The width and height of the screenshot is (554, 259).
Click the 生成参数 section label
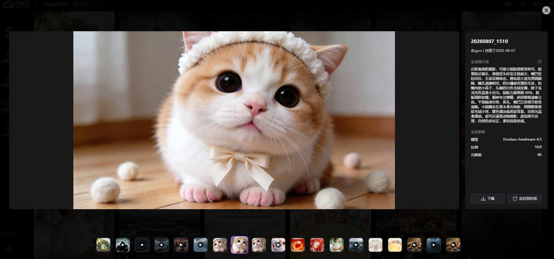478,132
